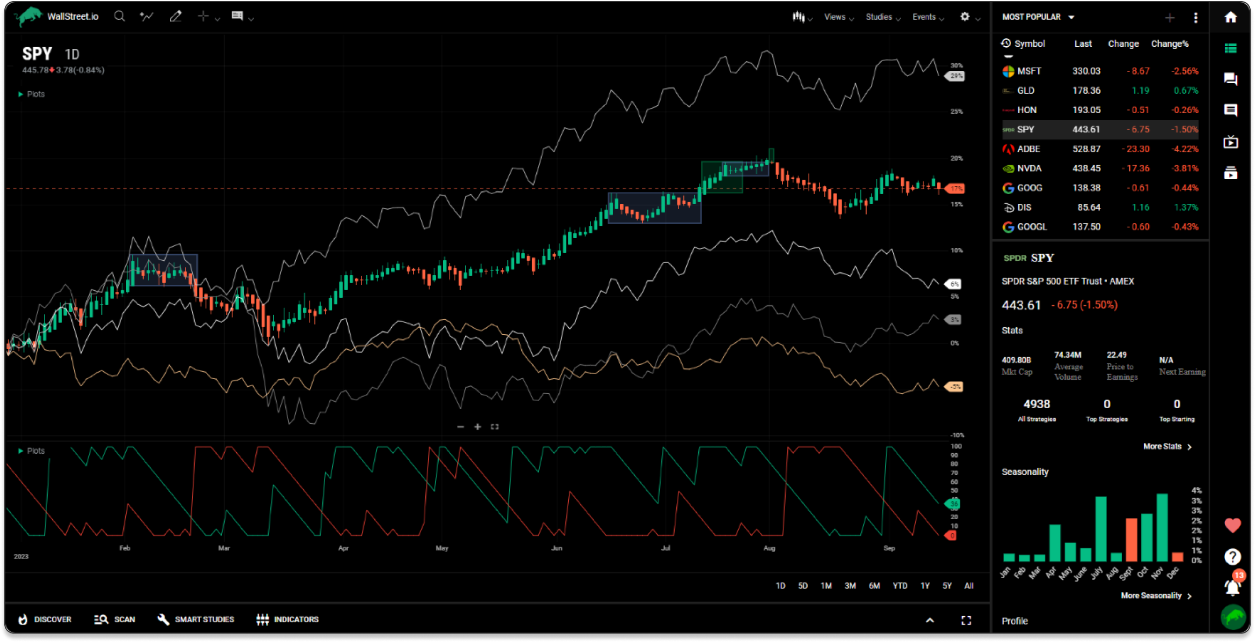Open the SCAN panel
The height and width of the screenshot is (642, 1255).
tap(115, 619)
